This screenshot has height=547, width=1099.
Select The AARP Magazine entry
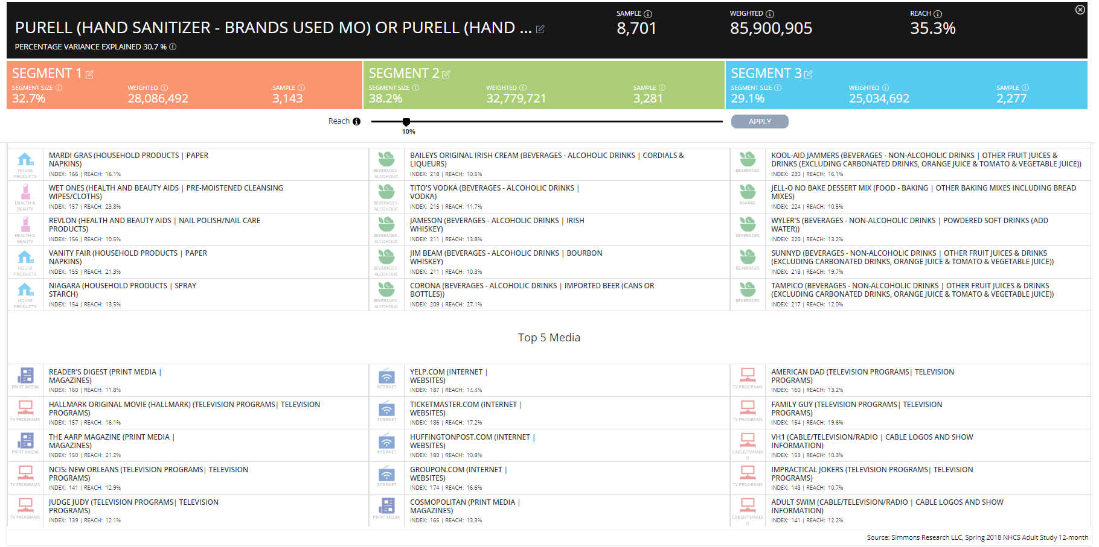(x=188, y=446)
